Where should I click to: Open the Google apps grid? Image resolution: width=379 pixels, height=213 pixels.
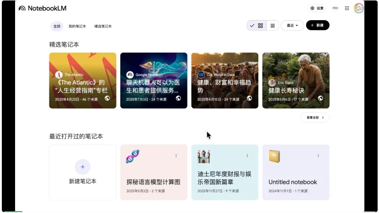tap(347, 8)
